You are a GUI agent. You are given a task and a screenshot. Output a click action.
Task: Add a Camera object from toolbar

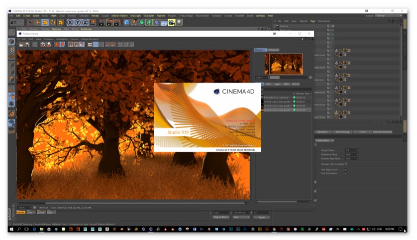click(172, 22)
